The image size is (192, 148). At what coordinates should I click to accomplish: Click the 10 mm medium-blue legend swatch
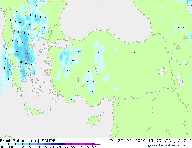[x=40, y=144]
